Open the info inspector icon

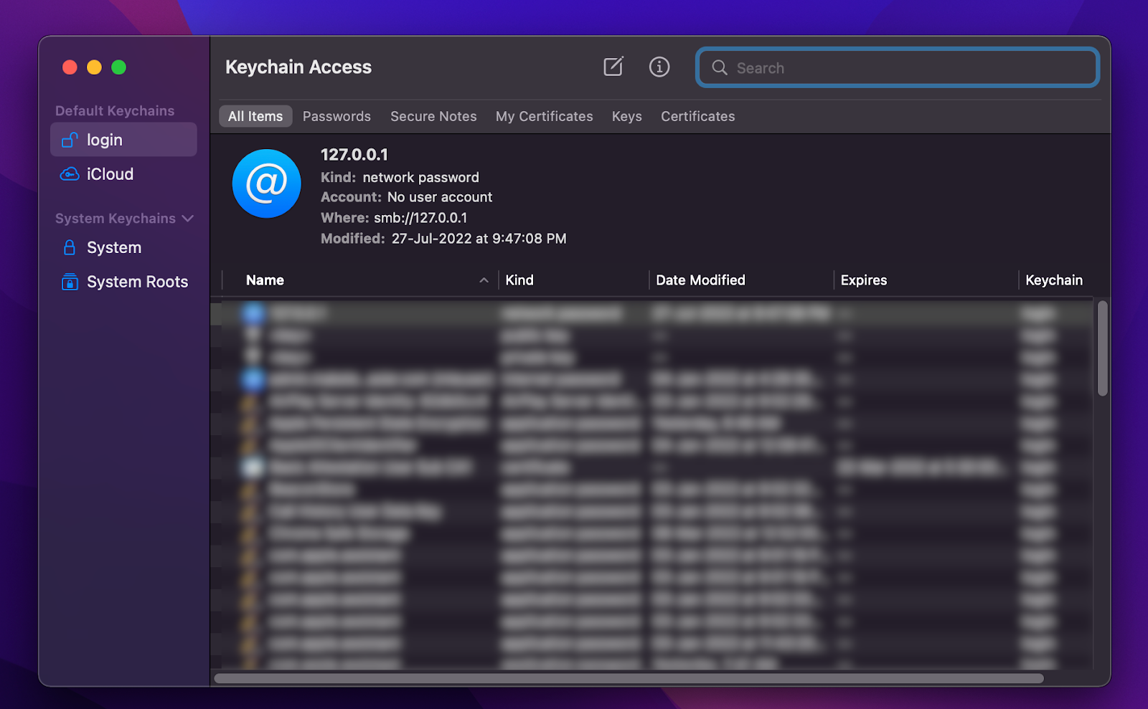click(x=659, y=67)
